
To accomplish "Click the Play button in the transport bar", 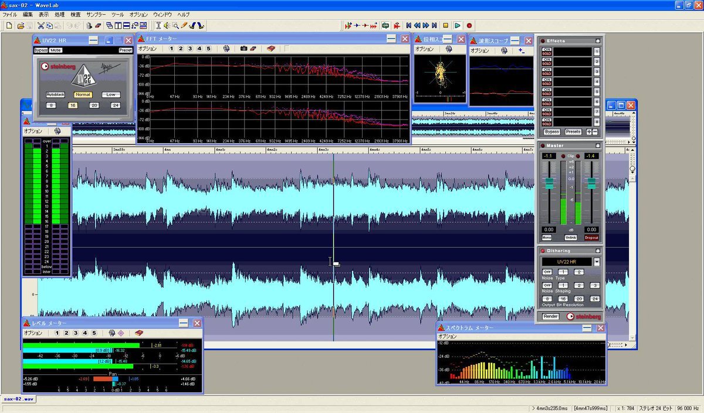I will (458, 26).
